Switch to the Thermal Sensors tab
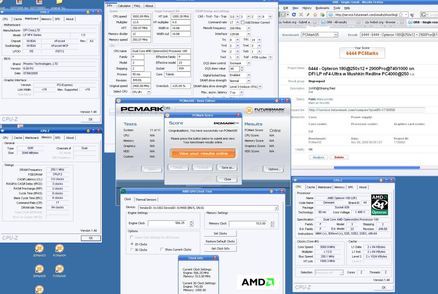438x294 pixels. pos(146,200)
